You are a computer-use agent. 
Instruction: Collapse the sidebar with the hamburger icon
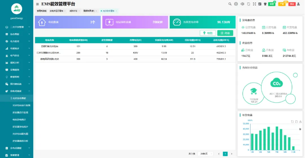tap(37, 4)
